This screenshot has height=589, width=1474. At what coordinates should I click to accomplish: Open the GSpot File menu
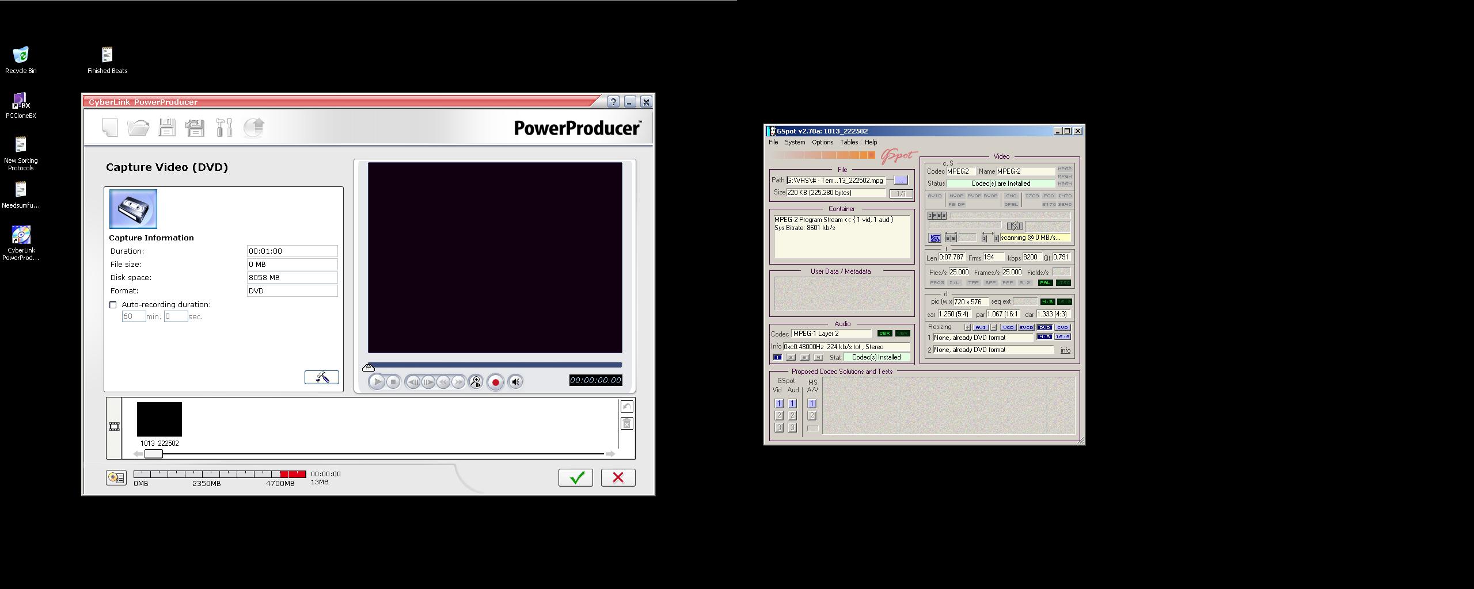[773, 142]
